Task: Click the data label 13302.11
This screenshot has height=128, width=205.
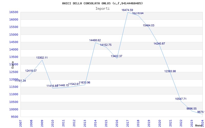Action: coord(42,58)
